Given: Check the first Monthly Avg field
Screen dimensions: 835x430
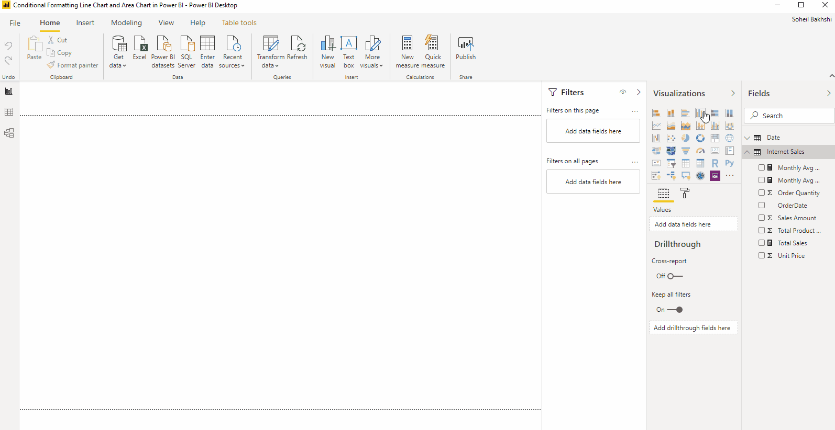Looking at the screenshot, I should coord(762,167).
